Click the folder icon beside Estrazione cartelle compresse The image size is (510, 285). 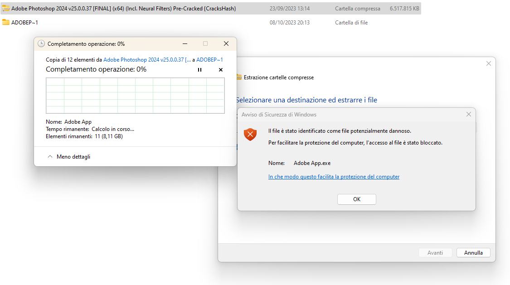[239, 77]
